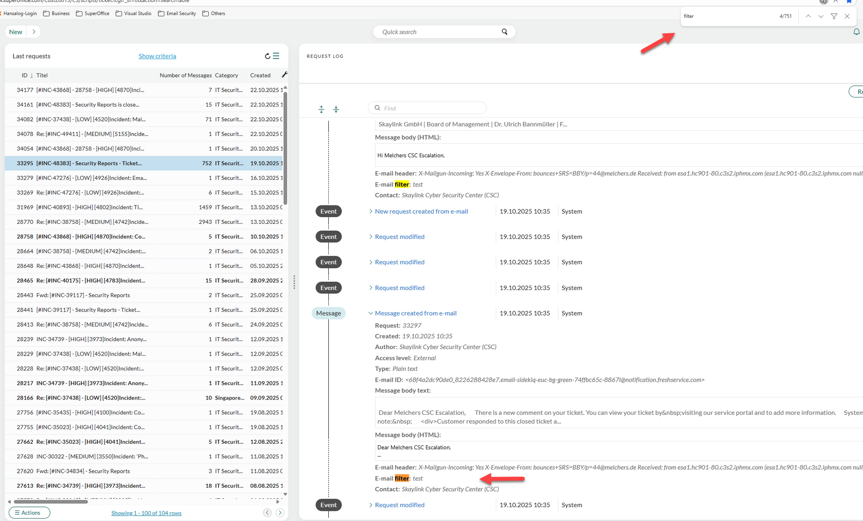The width and height of the screenshot is (863, 521).
Task: Click the wrench column settings icon
Action: click(284, 75)
